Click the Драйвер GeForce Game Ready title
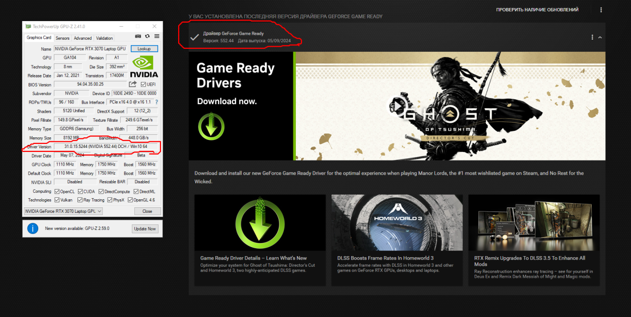Image resolution: width=631 pixels, height=317 pixels. (233, 33)
